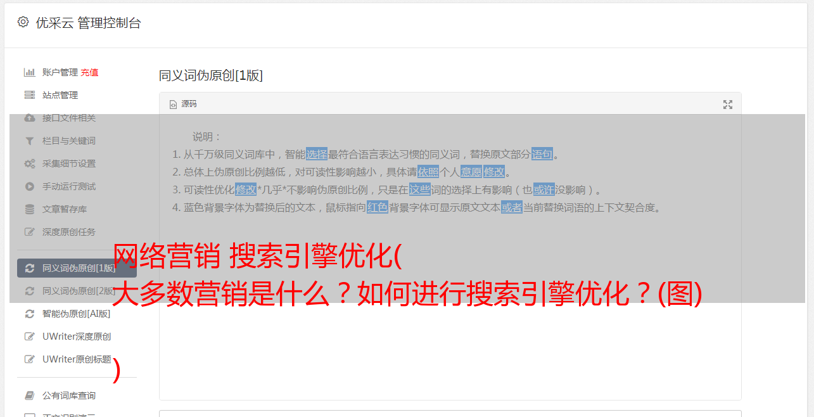Click the highlighted word 选择 in text
The image size is (814, 417).
click(x=317, y=154)
